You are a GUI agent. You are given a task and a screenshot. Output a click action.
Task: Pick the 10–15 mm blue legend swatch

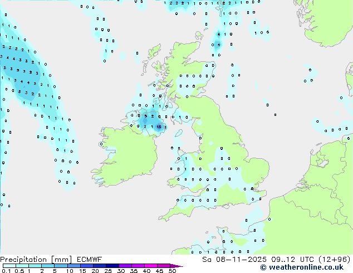73,266
